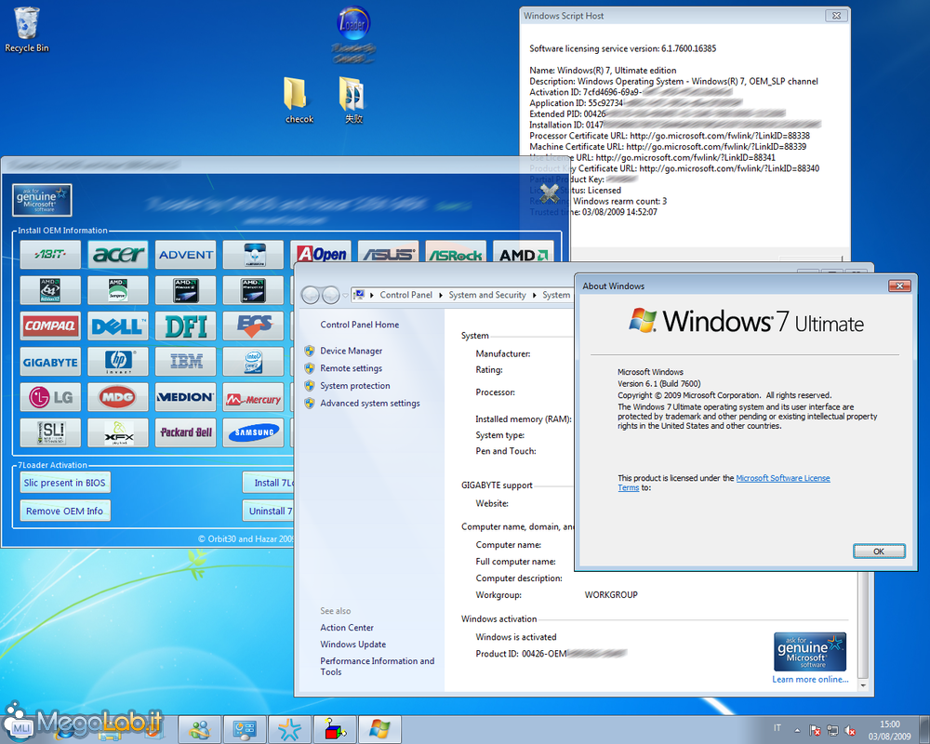Choose the AOpen OEM logo

pos(321,253)
